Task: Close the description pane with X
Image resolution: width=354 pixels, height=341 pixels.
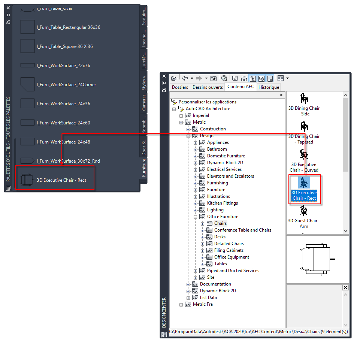Action: 345,287
